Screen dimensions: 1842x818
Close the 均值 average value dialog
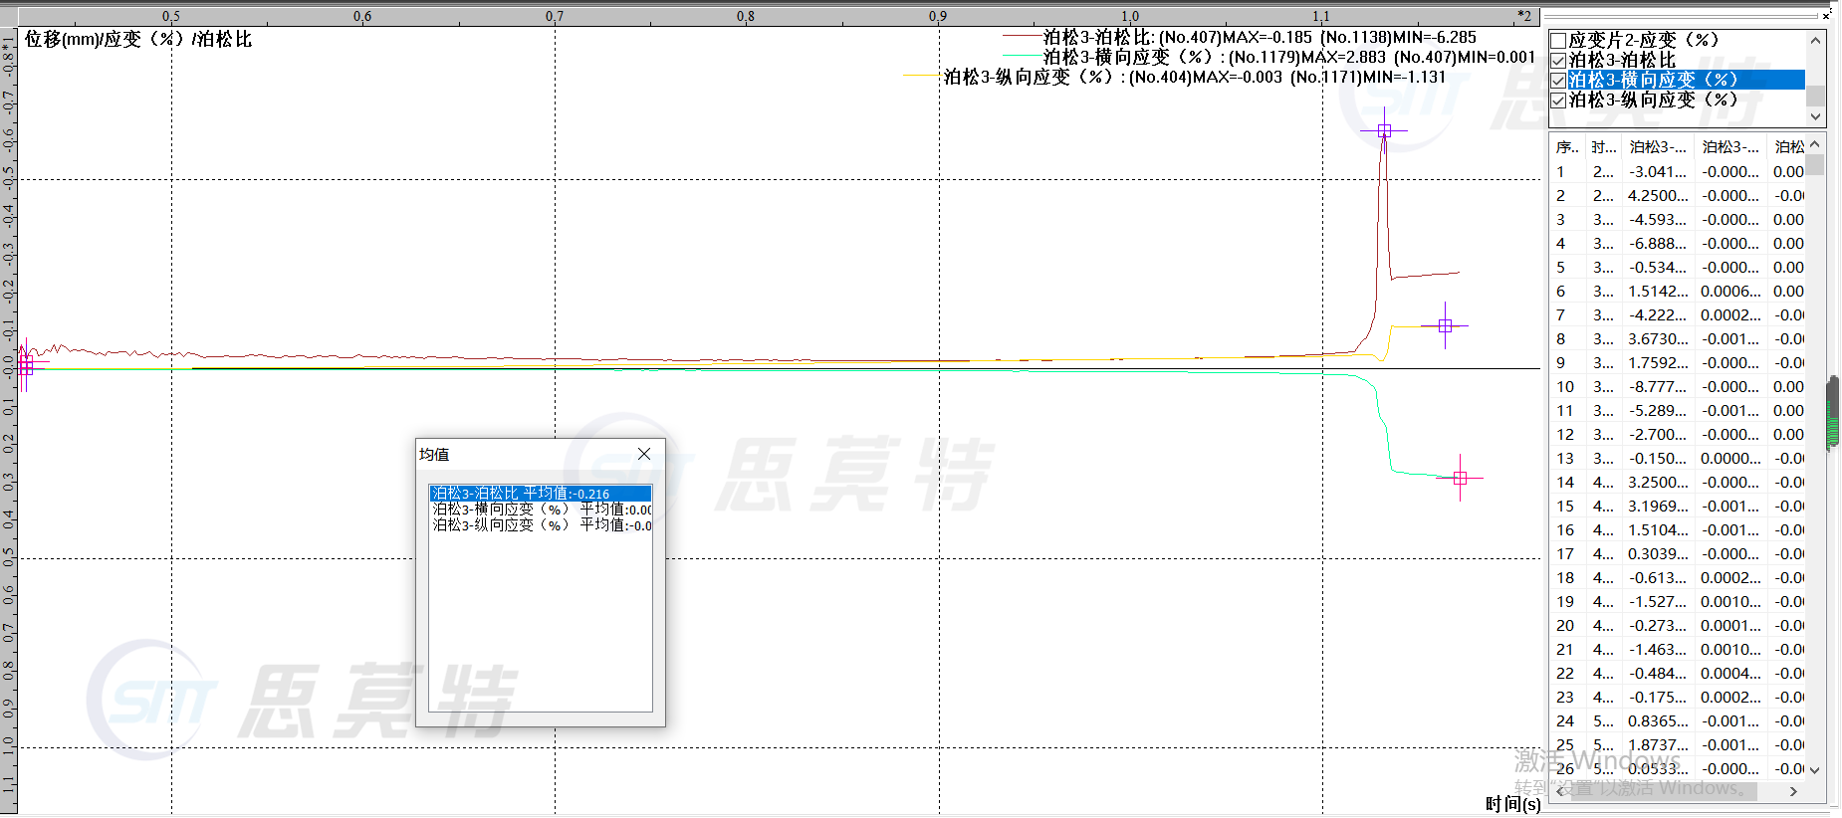tap(644, 454)
